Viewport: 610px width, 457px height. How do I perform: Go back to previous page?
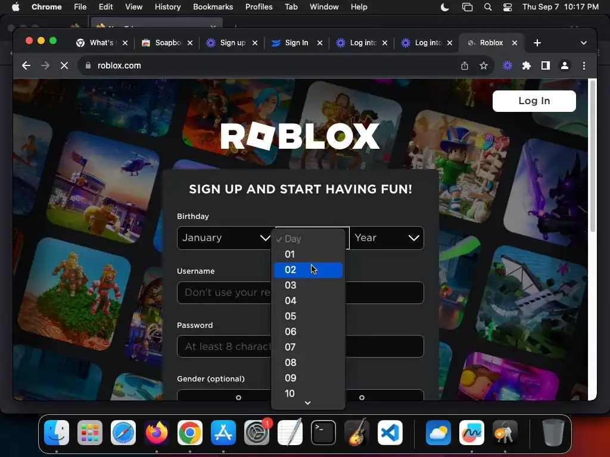point(26,65)
